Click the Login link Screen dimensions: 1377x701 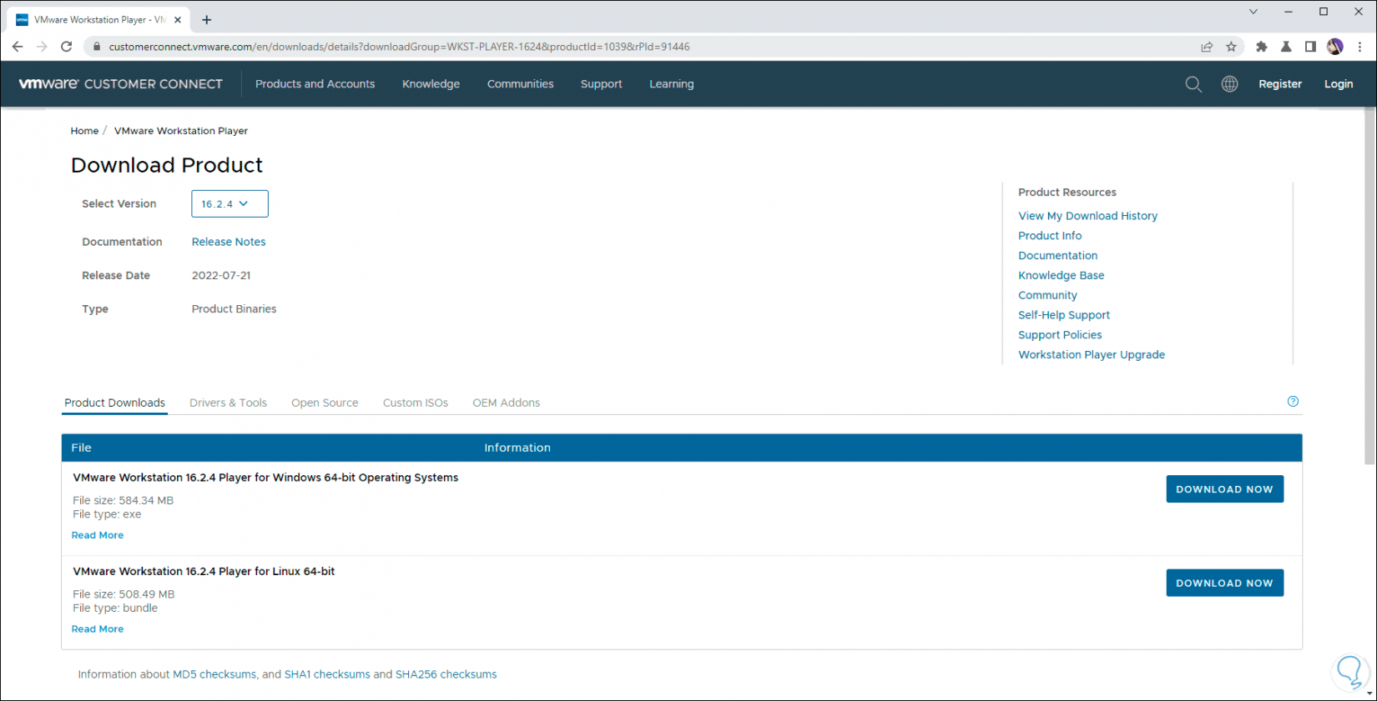tap(1339, 84)
